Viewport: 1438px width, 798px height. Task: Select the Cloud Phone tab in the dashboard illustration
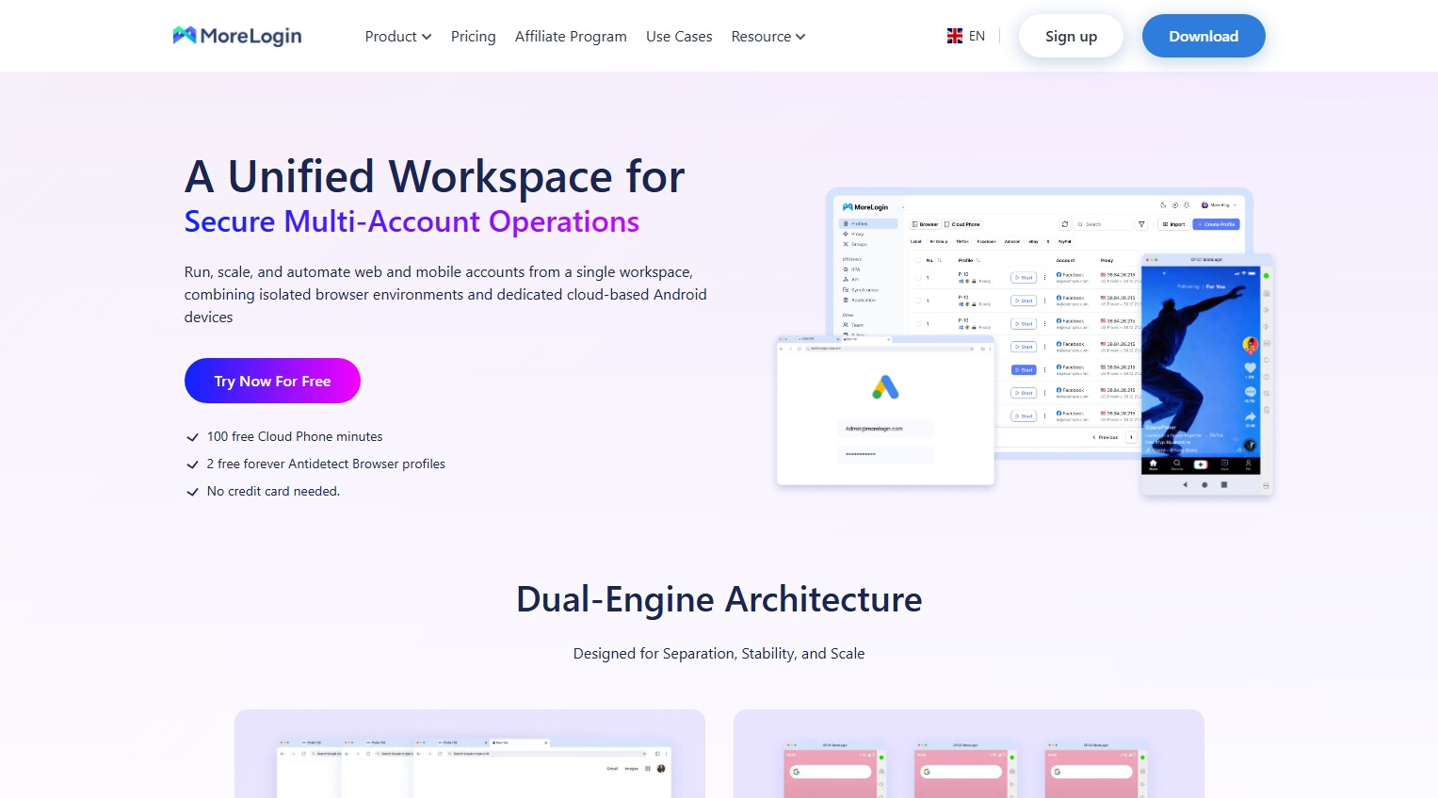tap(962, 224)
